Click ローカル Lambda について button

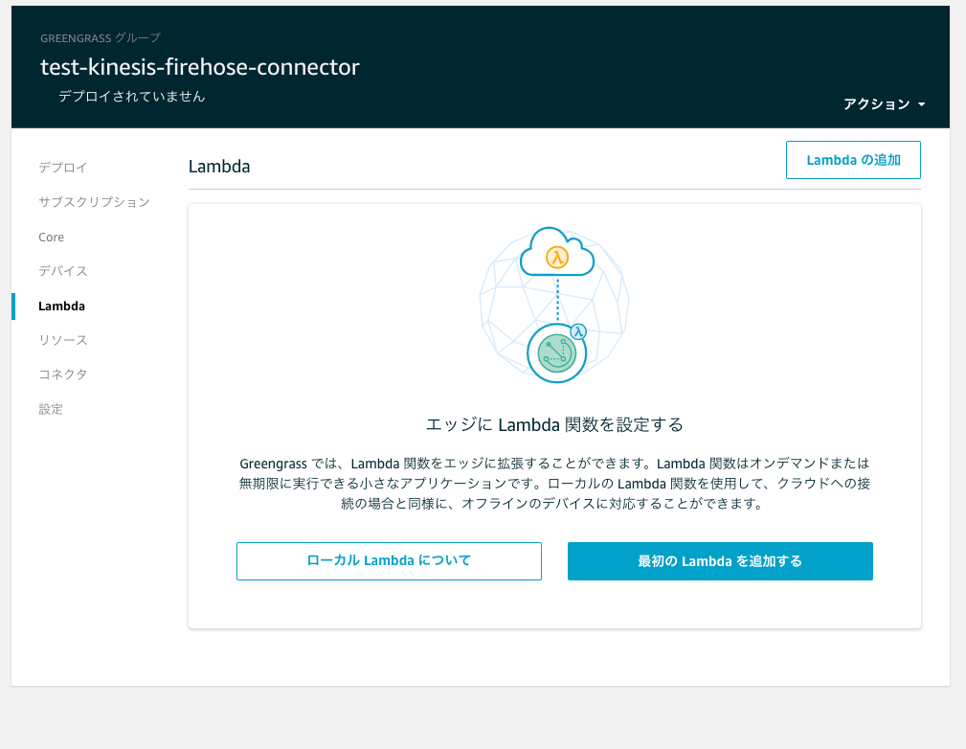389,561
